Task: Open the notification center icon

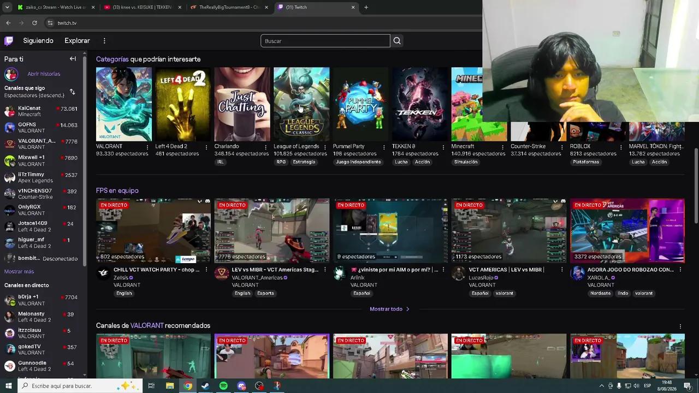Action: (x=686, y=386)
